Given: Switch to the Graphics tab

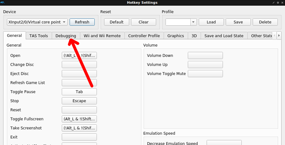Looking at the screenshot, I should click(176, 36).
